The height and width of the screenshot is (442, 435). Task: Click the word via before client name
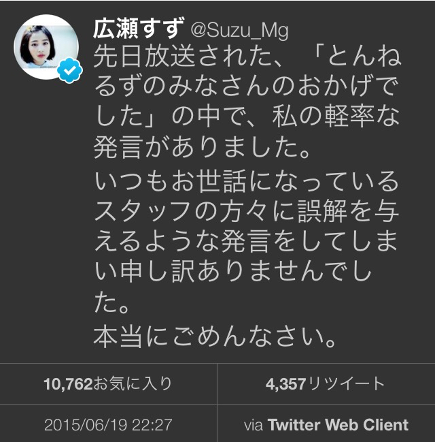[x=254, y=425]
